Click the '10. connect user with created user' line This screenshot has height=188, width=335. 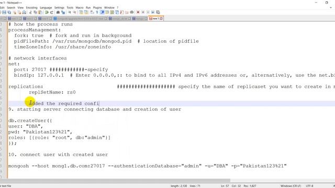point(58,155)
